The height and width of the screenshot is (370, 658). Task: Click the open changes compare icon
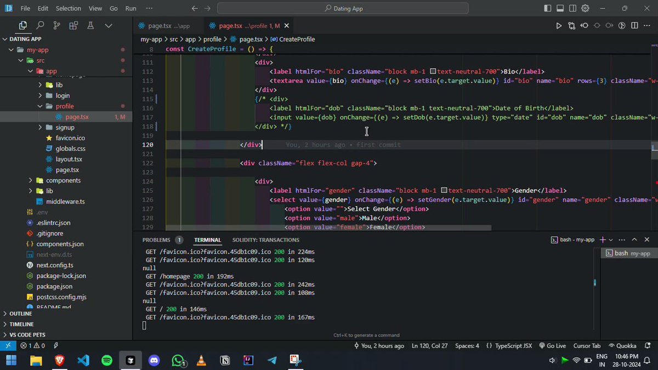pos(572,25)
